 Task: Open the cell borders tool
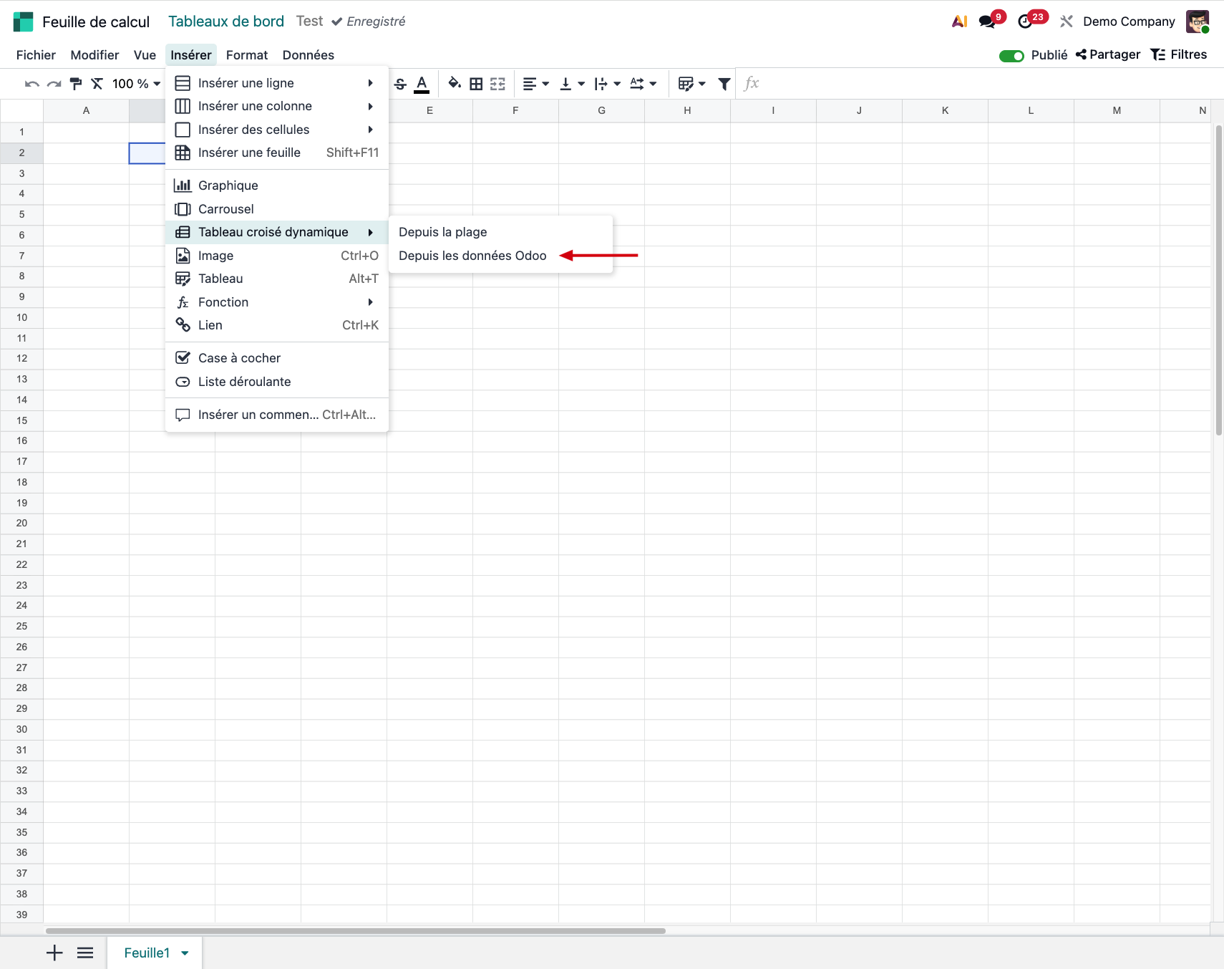point(476,84)
